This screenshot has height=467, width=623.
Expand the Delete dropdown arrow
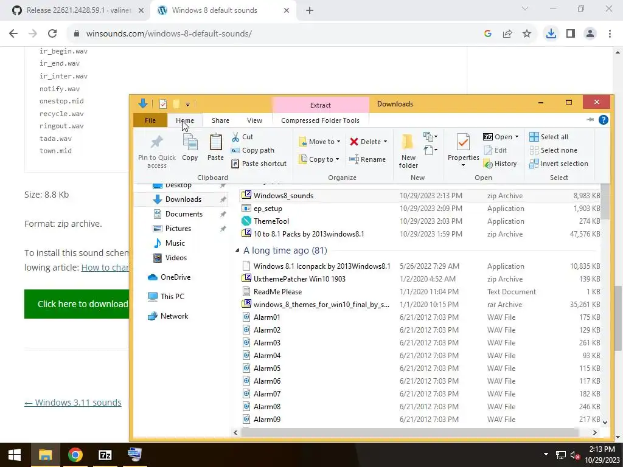(x=385, y=142)
